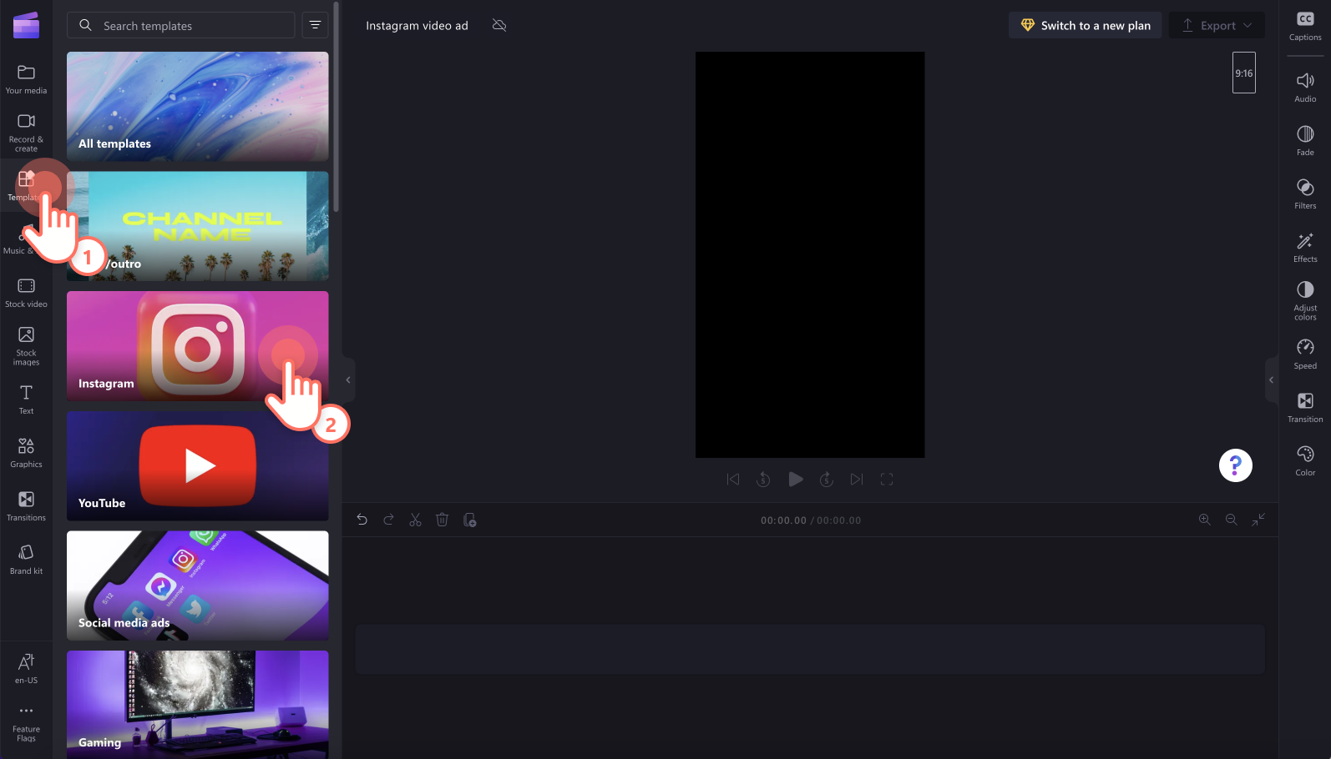1331x759 pixels.
Task: Open the Stock images library
Action: click(x=26, y=345)
